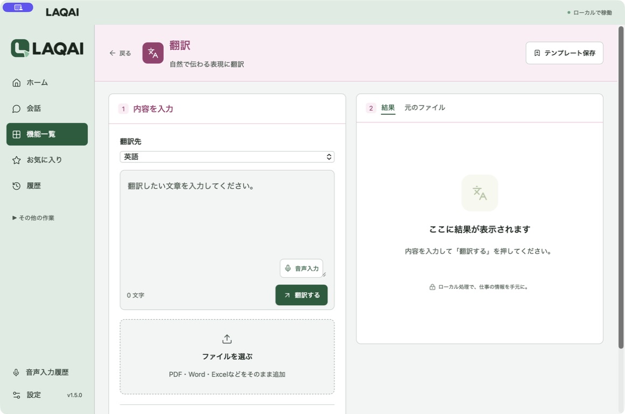The height and width of the screenshot is (414, 625).
Task: Switch to the 元のファイル tab
Action: point(425,108)
